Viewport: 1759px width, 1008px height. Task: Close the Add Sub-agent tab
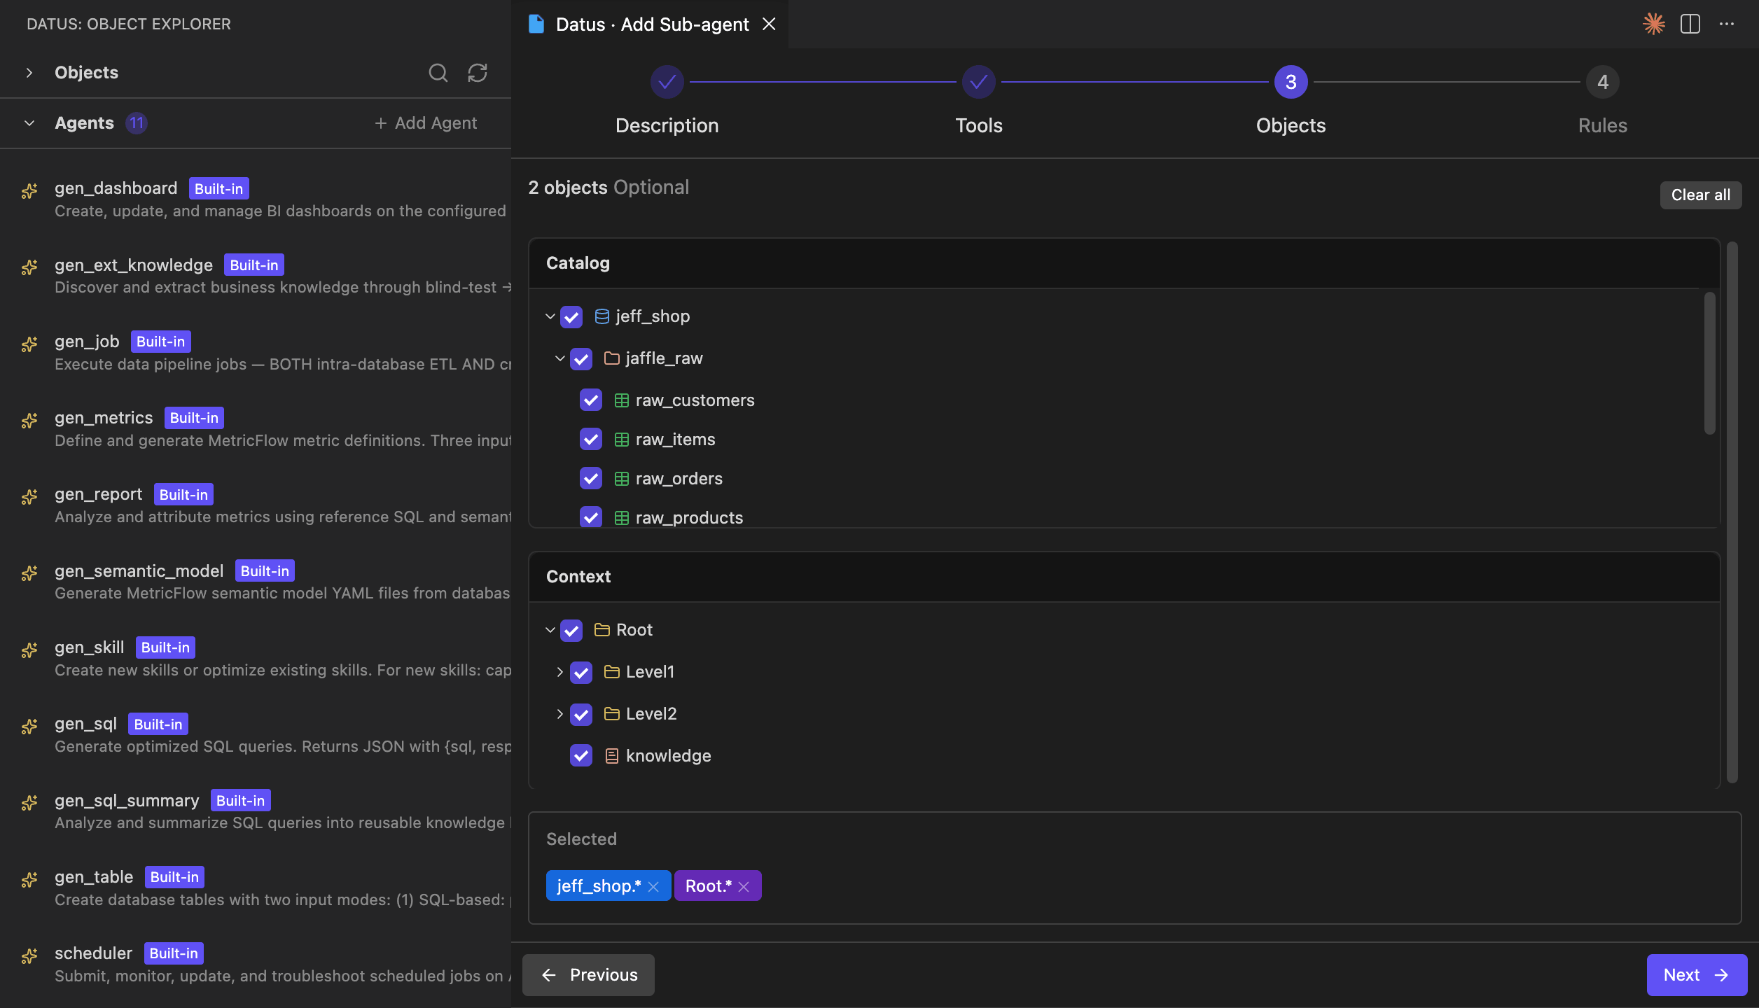point(769,24)
